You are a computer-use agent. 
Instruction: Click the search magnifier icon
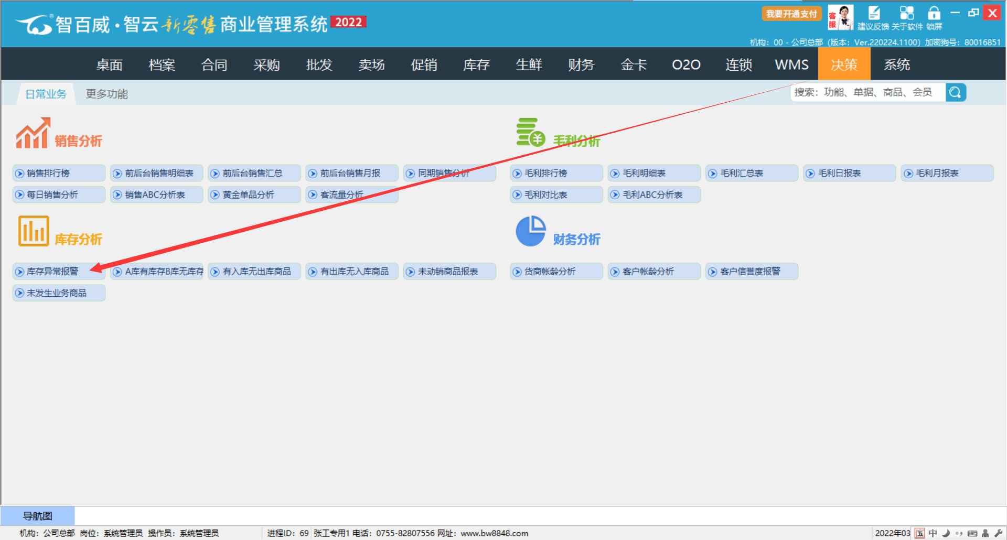pyautogui.click(x=955, y=93)
